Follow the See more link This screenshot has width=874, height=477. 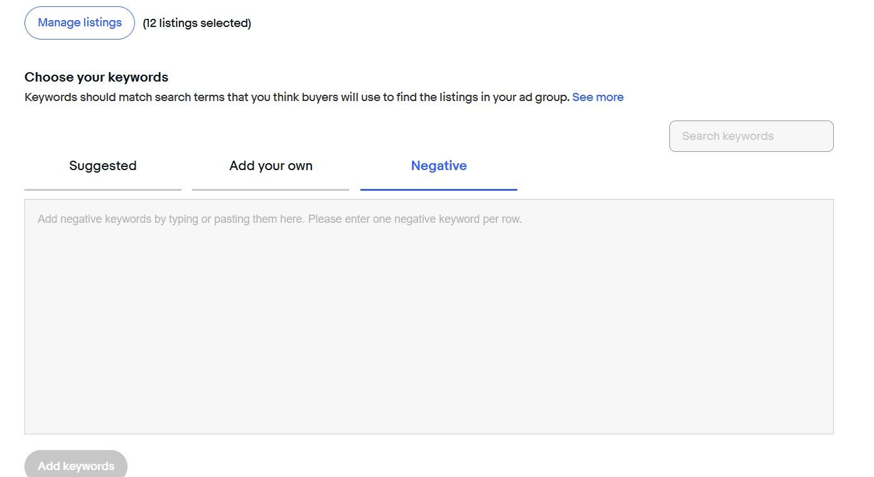tap(598, 97)
